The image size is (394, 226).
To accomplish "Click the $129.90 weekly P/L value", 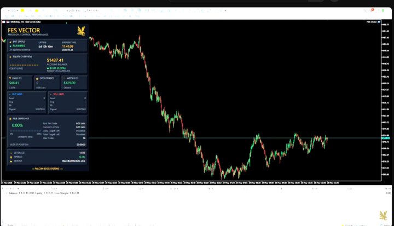I will click(69, 83).
